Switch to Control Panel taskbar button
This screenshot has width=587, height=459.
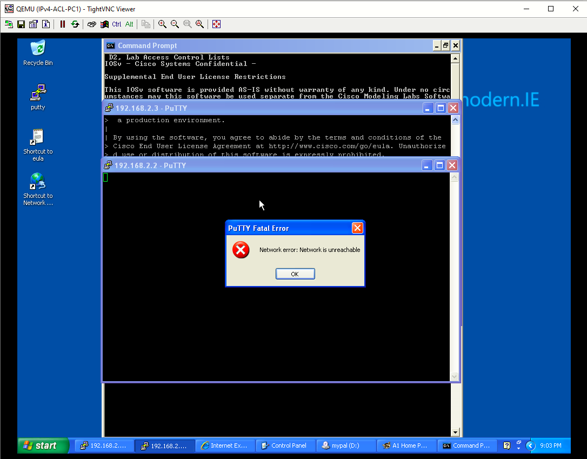pyautogui.click(x=285, y=445)
